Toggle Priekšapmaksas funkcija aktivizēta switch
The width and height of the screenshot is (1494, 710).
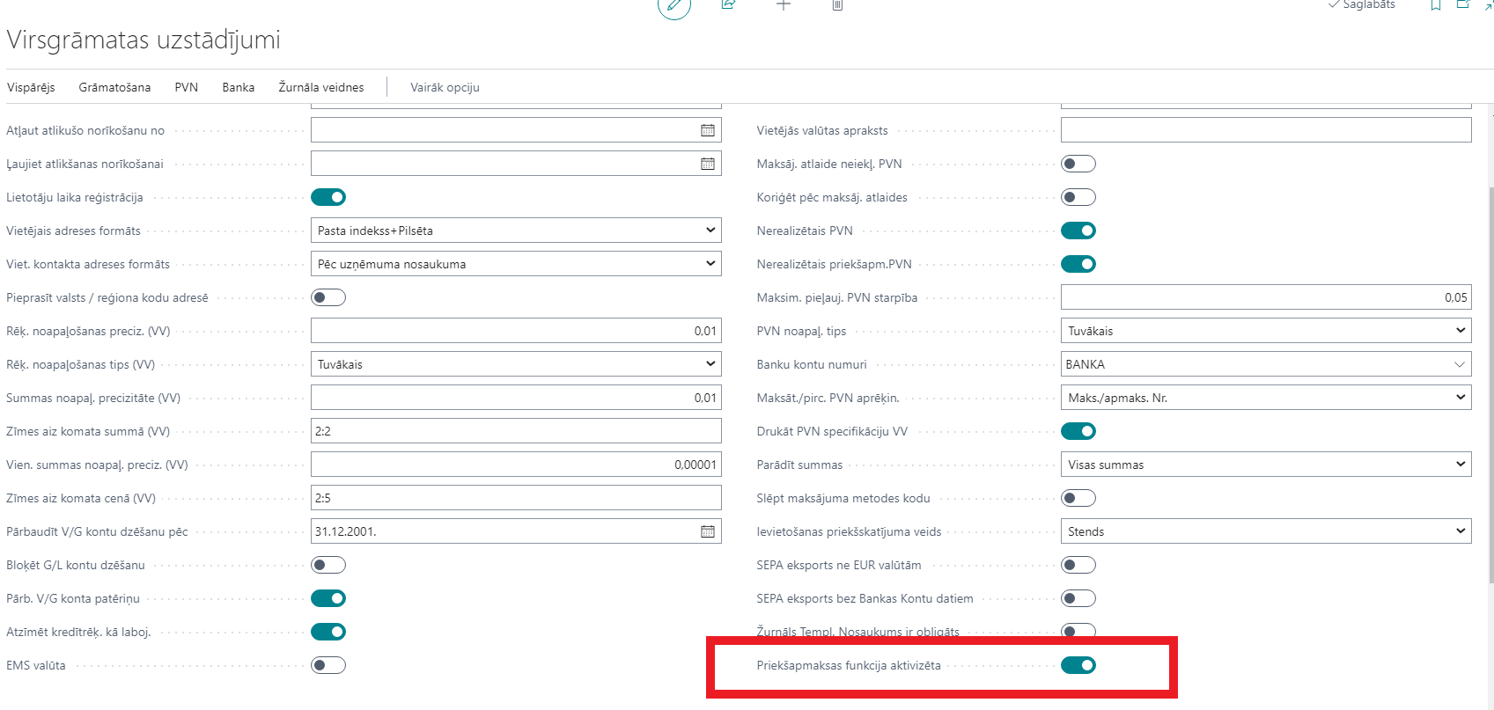point(1078,665)
